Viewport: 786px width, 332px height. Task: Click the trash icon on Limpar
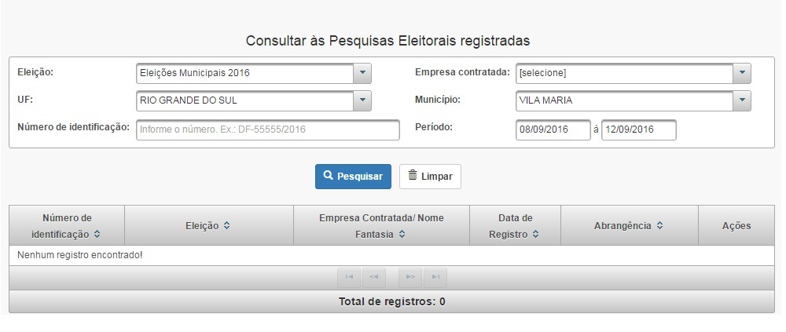tap(413, 176)
